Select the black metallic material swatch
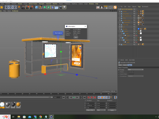Viewport: 159px width, 119px height. tap(13, 104)
